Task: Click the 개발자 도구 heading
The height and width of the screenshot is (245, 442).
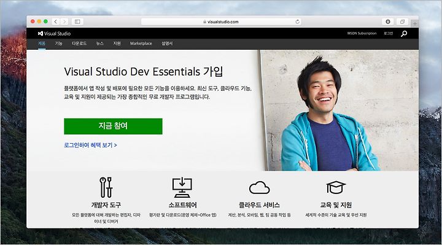Action: coord(106,205)
